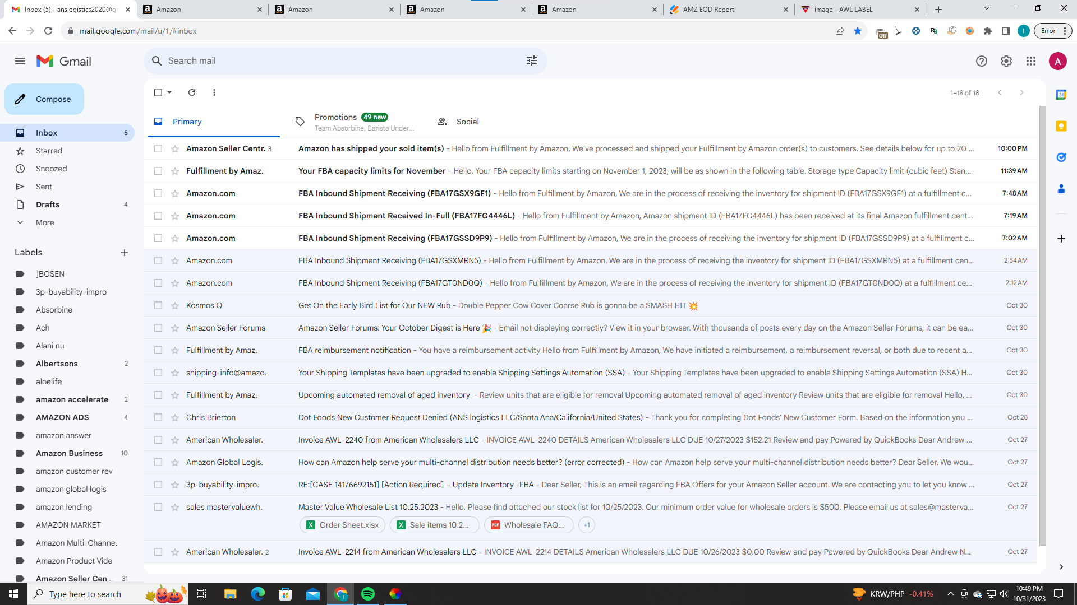
Task: Open the Sale items 10.2 attachment
Action: pos(435,525)
